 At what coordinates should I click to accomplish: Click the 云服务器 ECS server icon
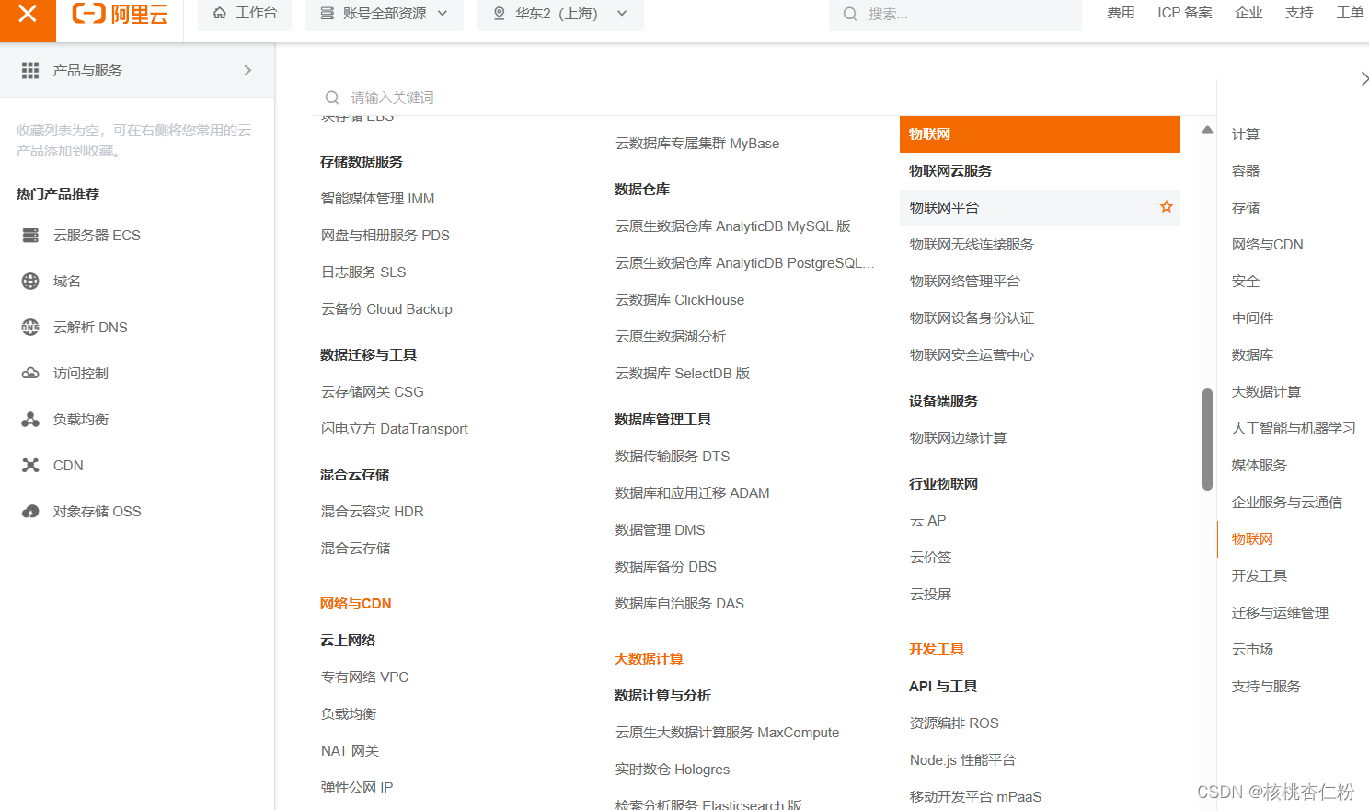coord(30,235)
